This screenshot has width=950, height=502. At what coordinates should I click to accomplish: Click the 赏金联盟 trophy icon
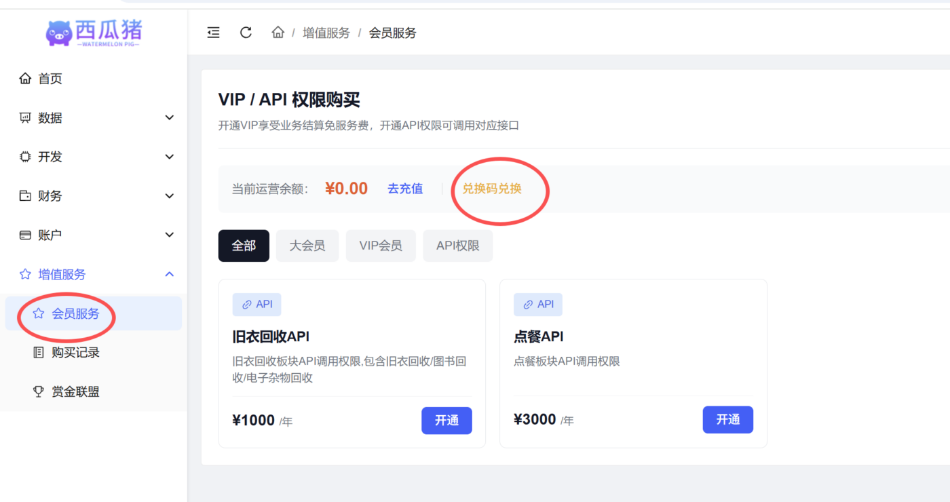(x=39, y=391)
